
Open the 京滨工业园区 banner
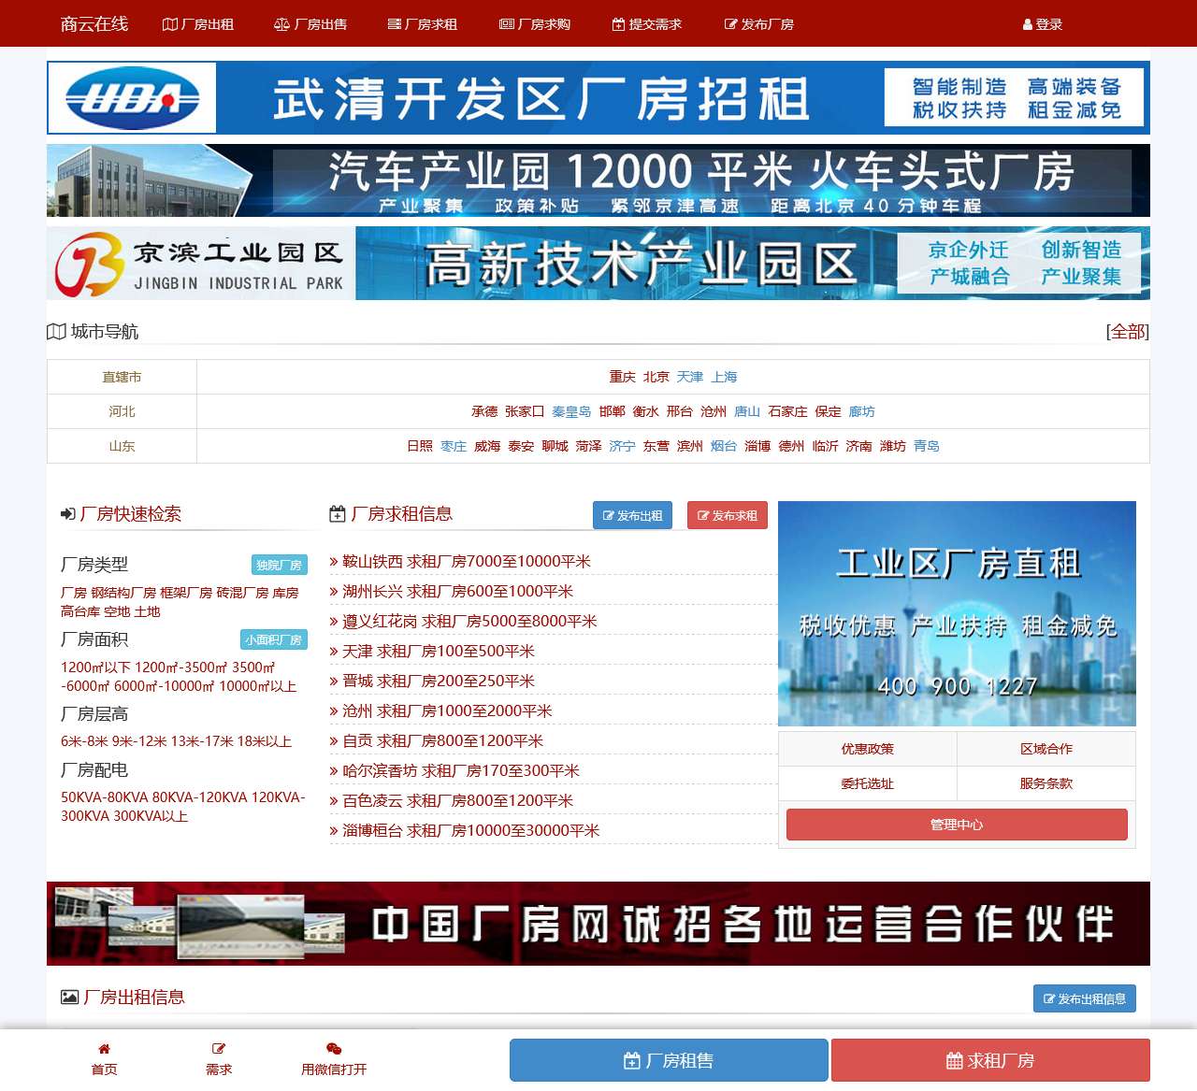[598, 263]
